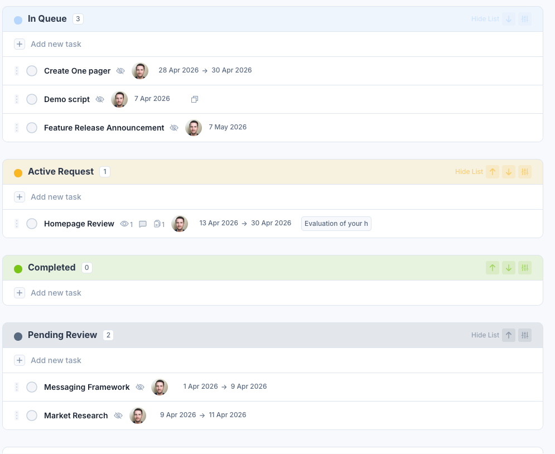The width and height of the screenshot is (555, 454).
Task: Hide the Pending Review list
Action: tap(485, 335)
